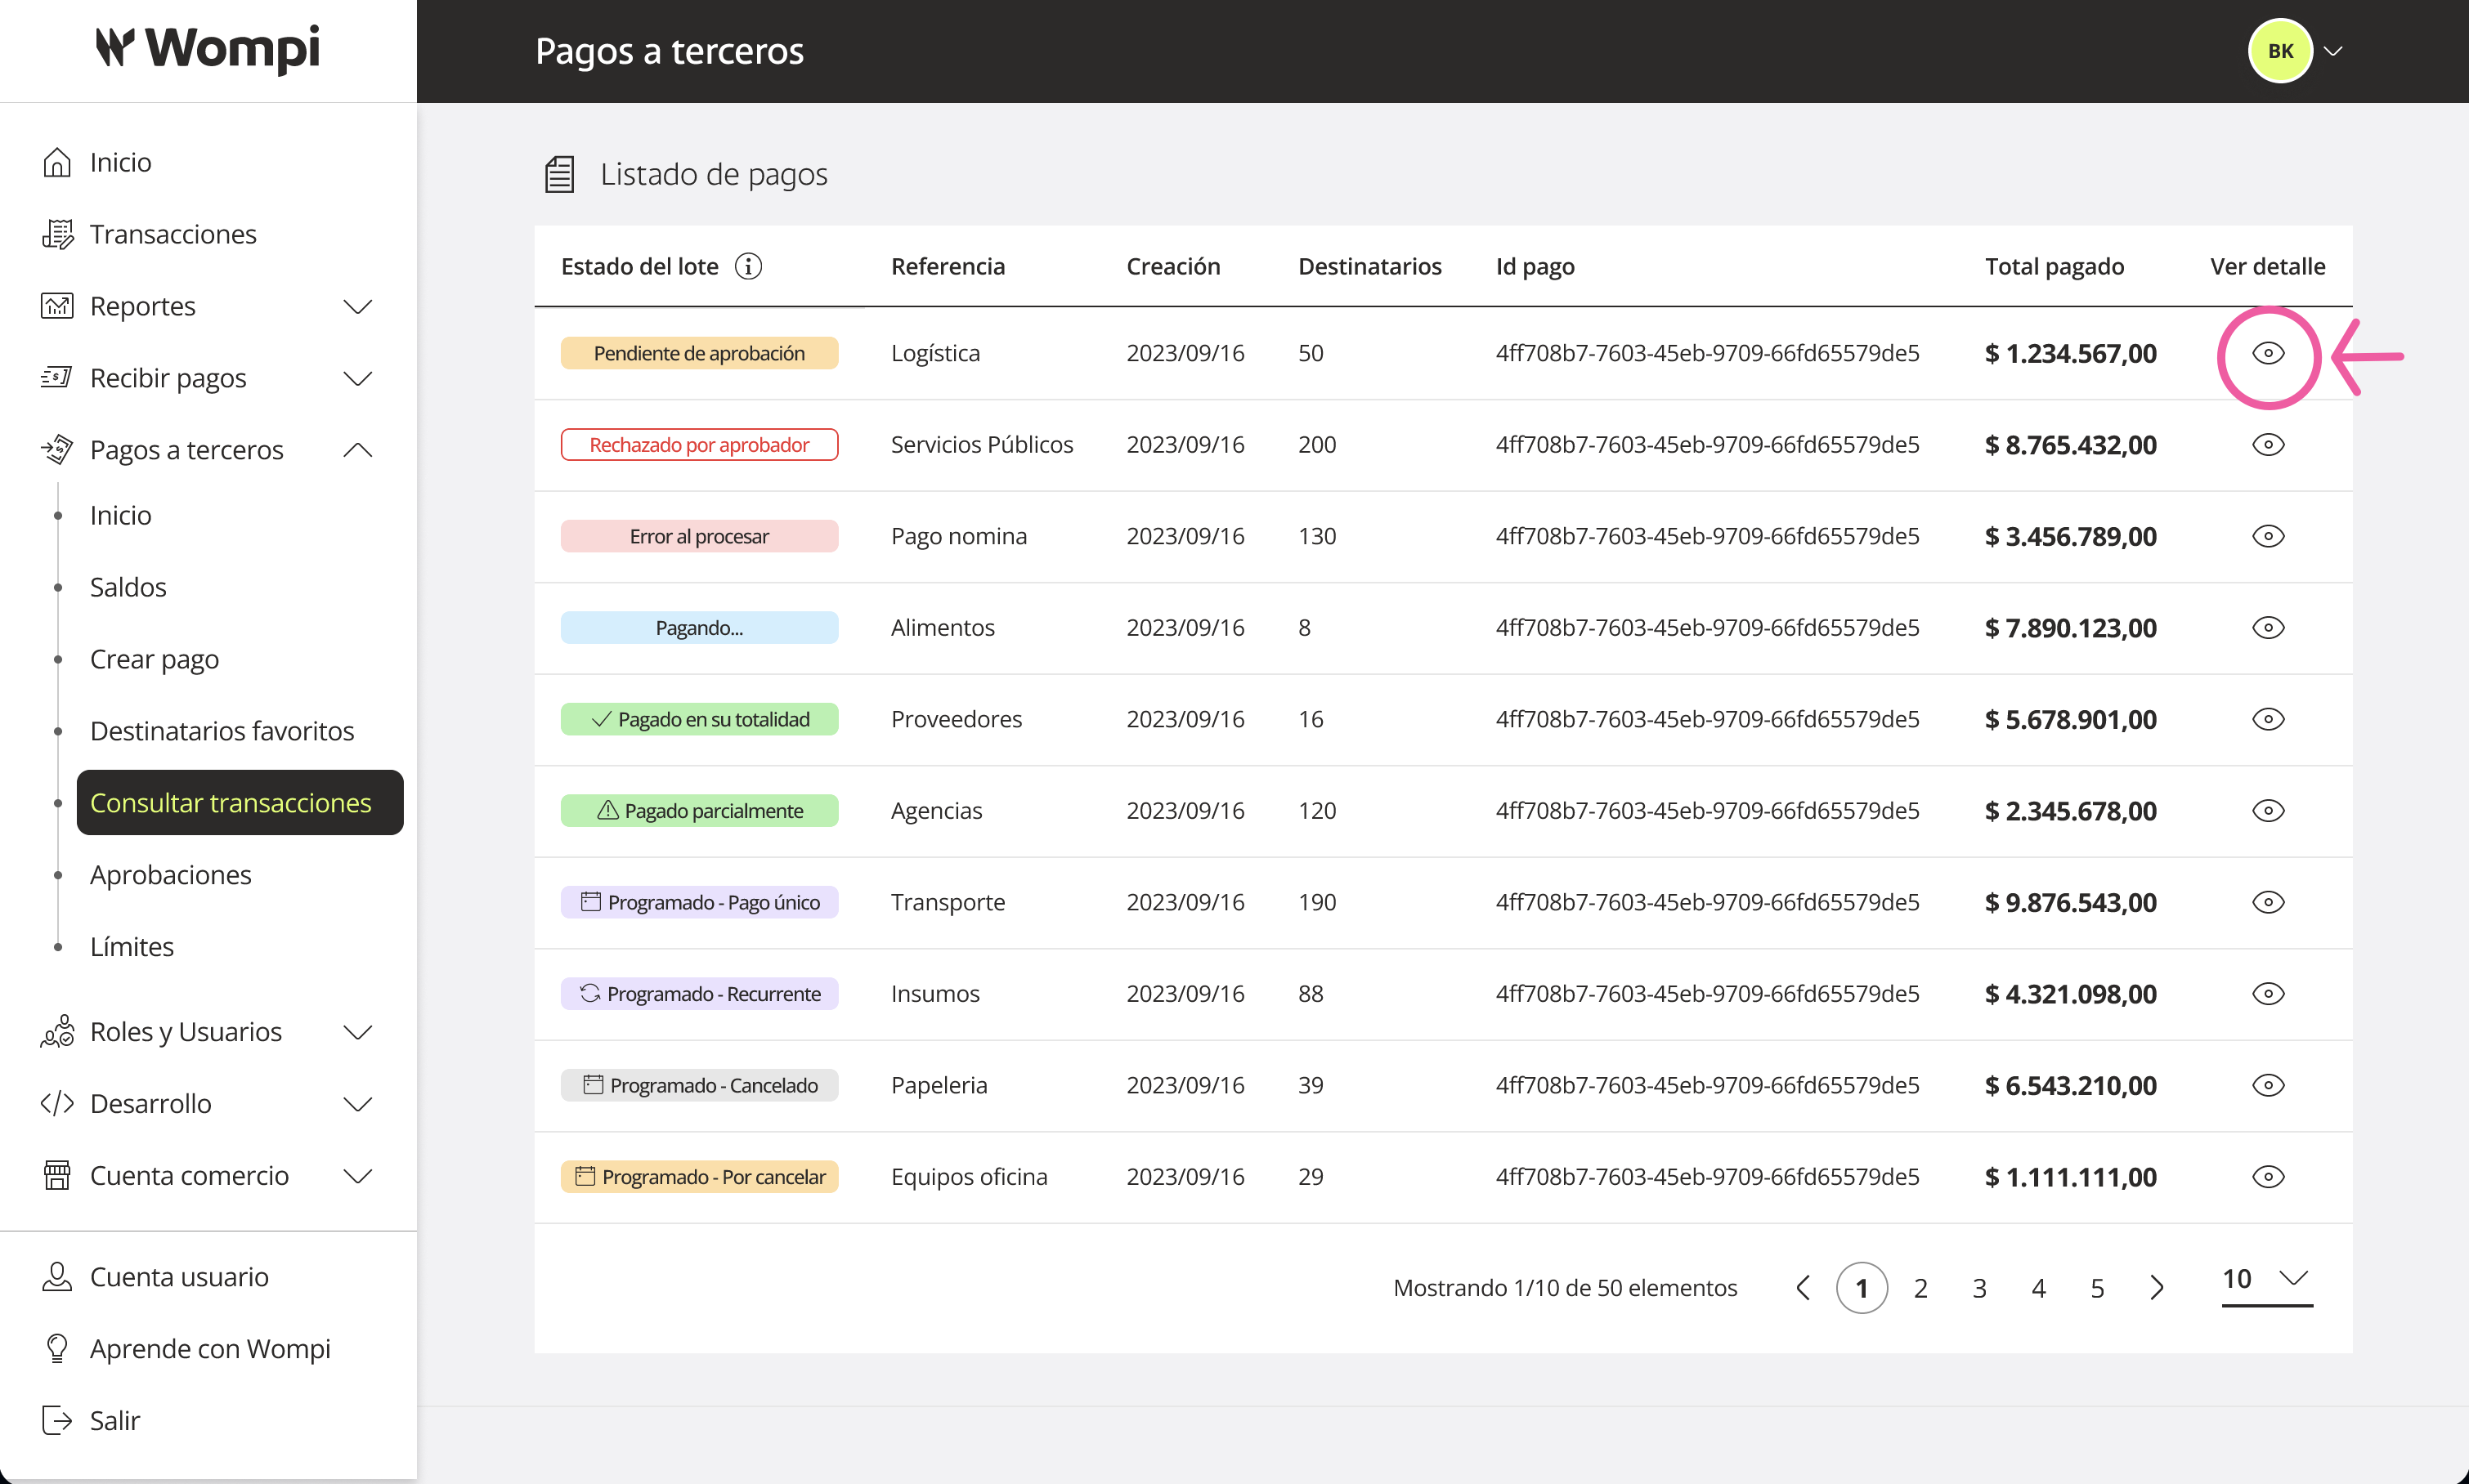
Task: Click the Cuenta usuario person icon
Action: [x=57, y=1277]
